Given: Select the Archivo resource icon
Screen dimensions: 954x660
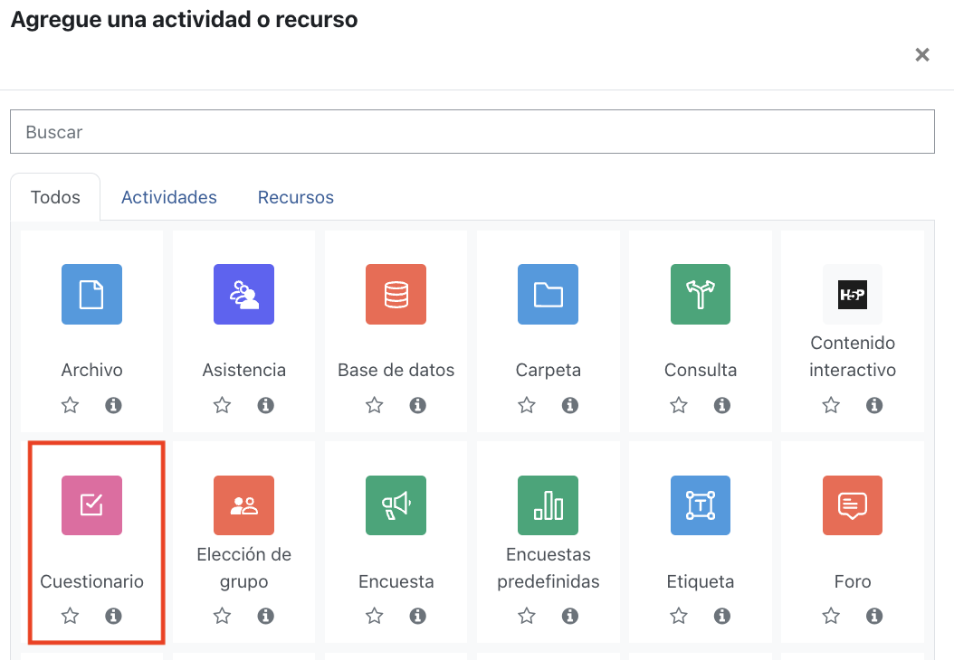Looking at the screenshot, I should (x=92, y=294).
